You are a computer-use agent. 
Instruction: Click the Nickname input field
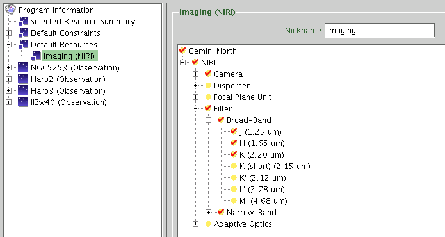[x=380, y=30]
